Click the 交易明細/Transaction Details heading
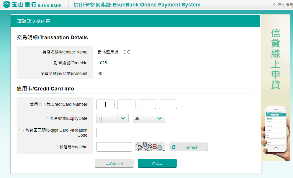This screenshot has width=293, height=178. tap(52, 38)
